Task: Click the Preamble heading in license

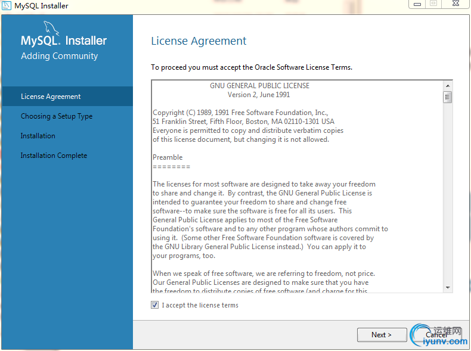Action: 168,157
